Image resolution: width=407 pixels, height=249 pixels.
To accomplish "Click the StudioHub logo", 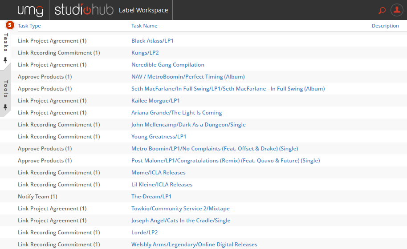I will 84,10.
